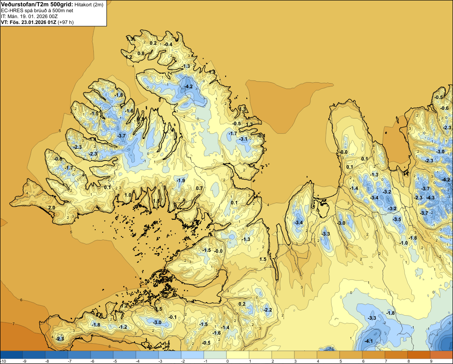The width and height of the screenshot is (453, 364).
Task: Click the '-3.5' temperature value
Action: pyautogui.click(x=397, y=219)
